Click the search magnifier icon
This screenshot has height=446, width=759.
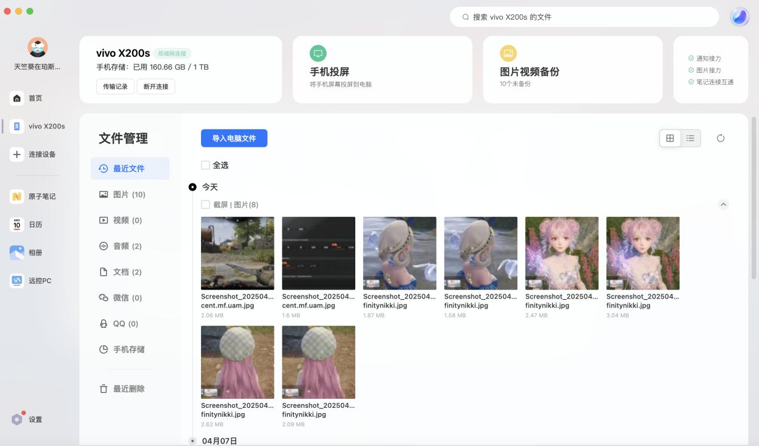coord(466,17)
